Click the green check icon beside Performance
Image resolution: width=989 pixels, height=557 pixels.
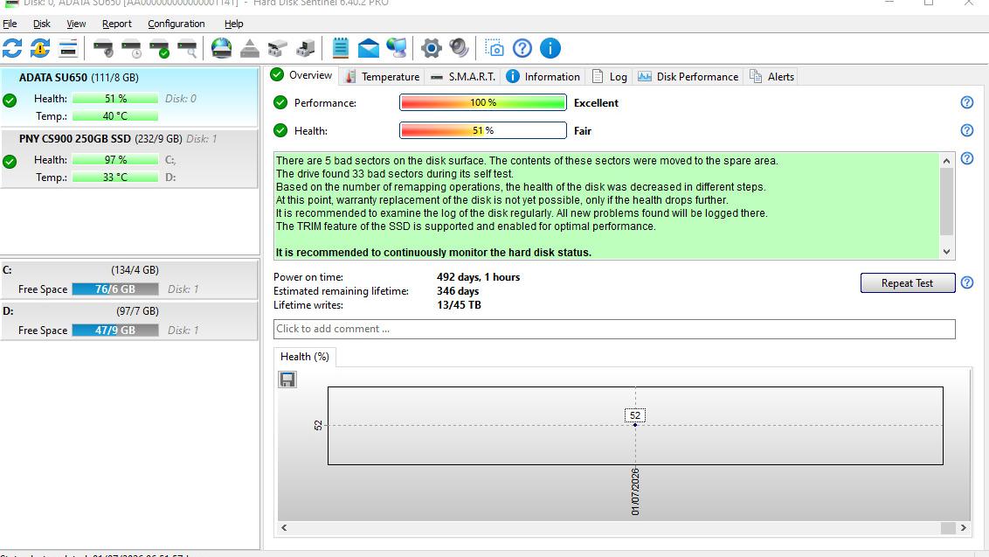tap(280, 102)
